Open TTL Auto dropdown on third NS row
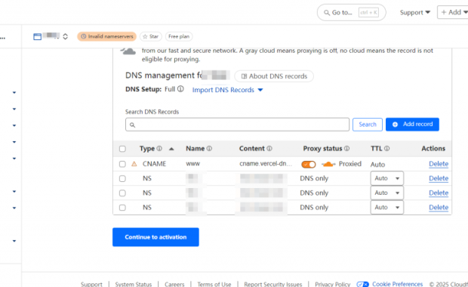 [x=386, y=207]
